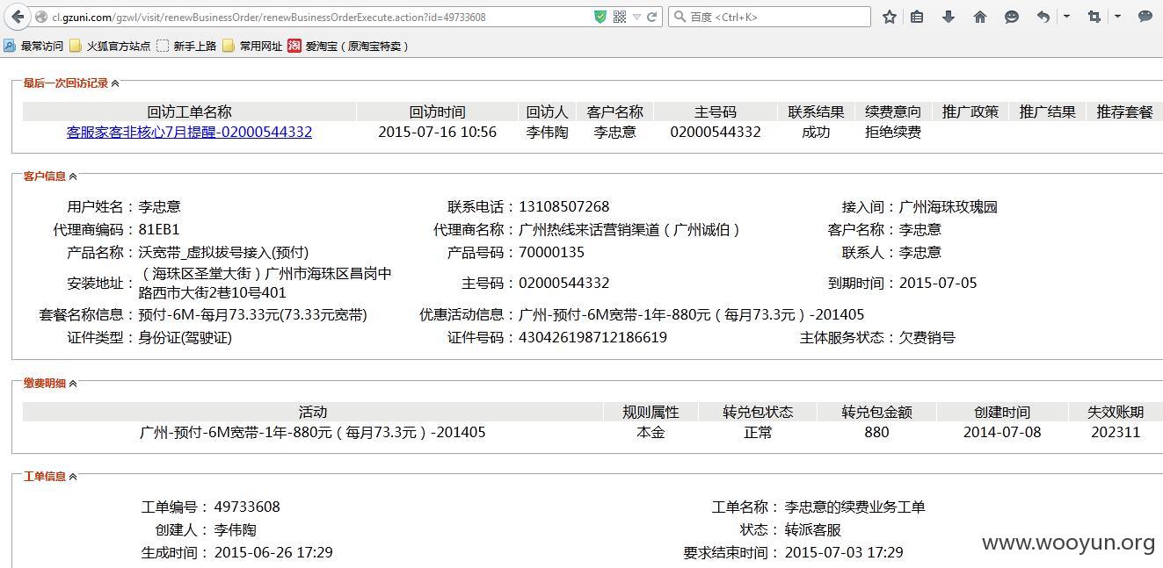
Task: Click agent code value 81EB1
Action: pos(159,230)
